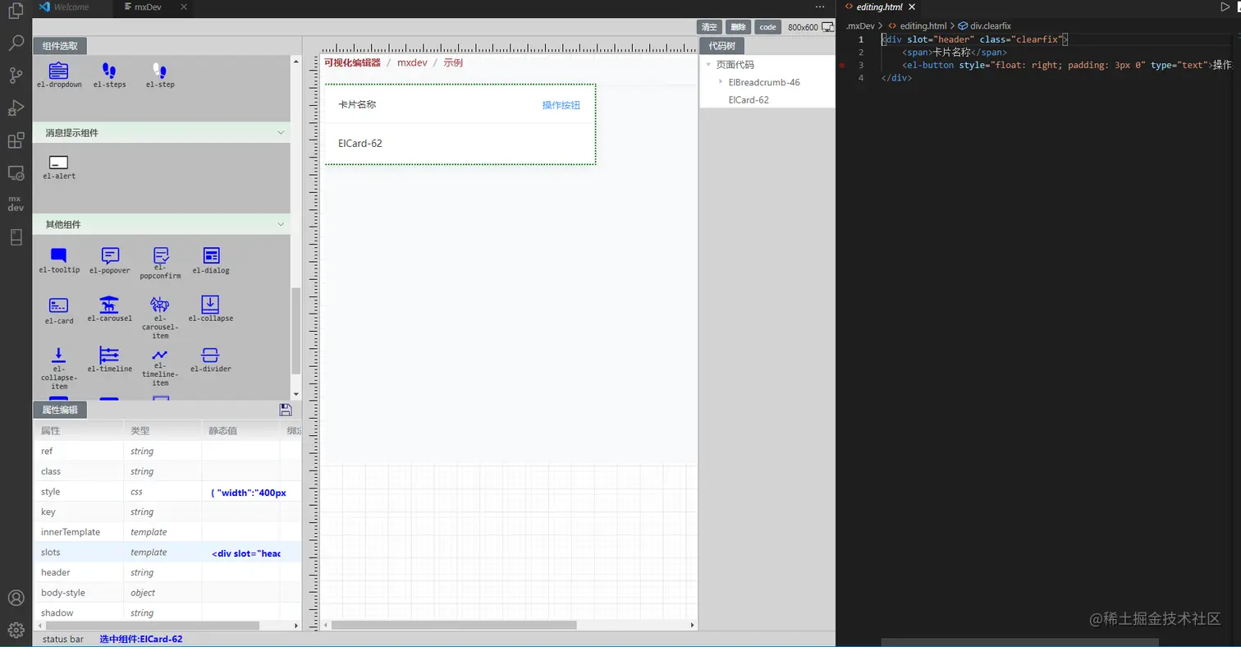The image size is (1241, 647).
Task: Pick the el-collapse component icon
Action: tap(211, 305)
